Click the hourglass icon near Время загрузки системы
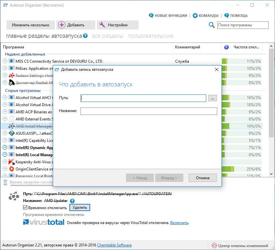Screen dimensions: 275x250 click(5, 182)
